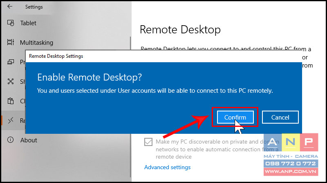The width and height of the screenshot is (327, 183).
Task: Select the Remote Desktop sidebar icon
Action: coord(11,120)
